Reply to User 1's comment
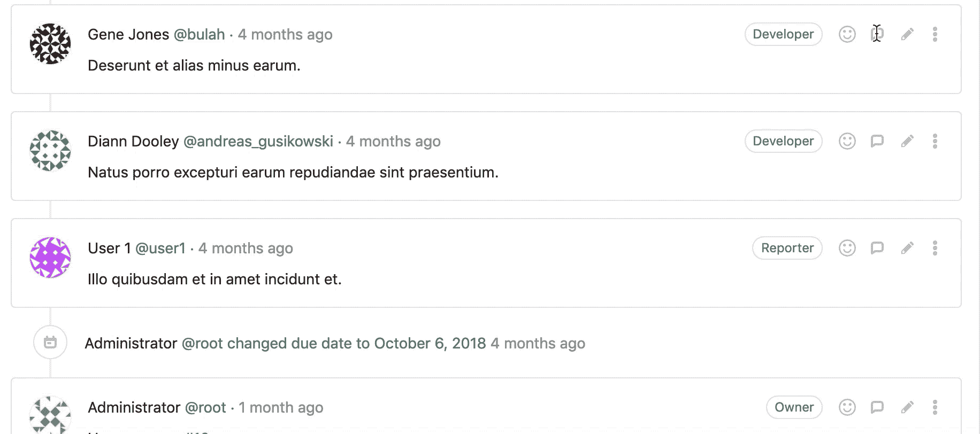This screenshot has height=434, width=980. [x=877, y=248]
